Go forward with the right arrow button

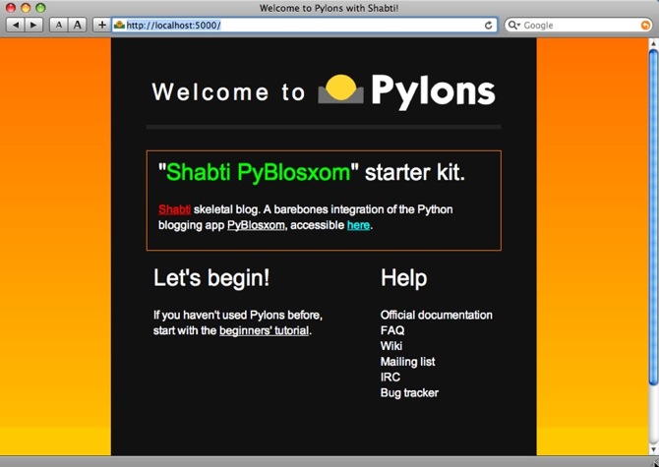coord(33,26)
